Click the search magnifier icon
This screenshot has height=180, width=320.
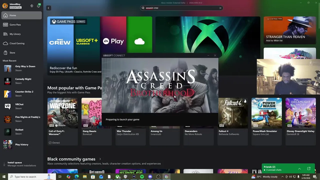click(x=143, y=8)
